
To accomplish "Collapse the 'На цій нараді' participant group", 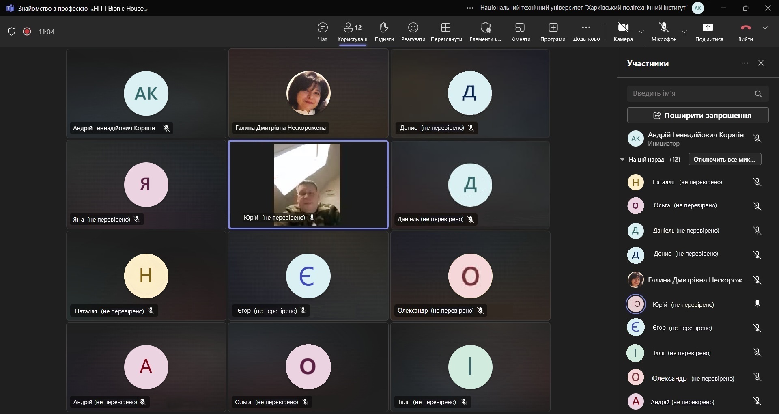I will tap(622, 160).
